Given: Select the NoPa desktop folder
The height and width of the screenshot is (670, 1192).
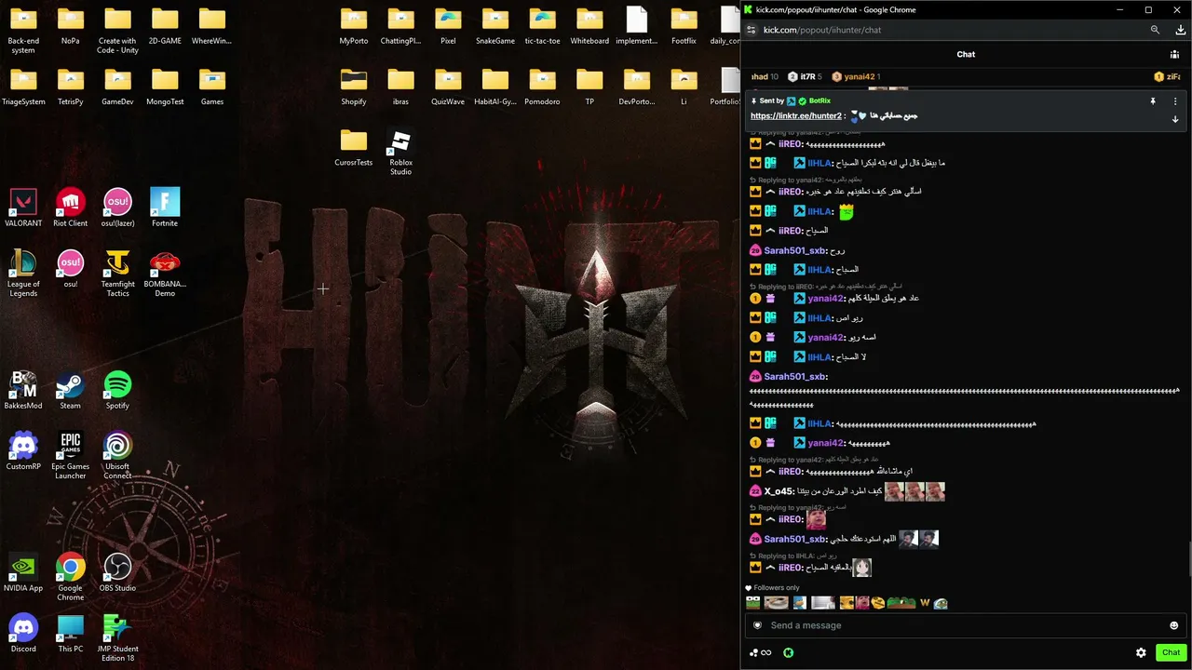Looking at the screenshot, I should (71, 26).
